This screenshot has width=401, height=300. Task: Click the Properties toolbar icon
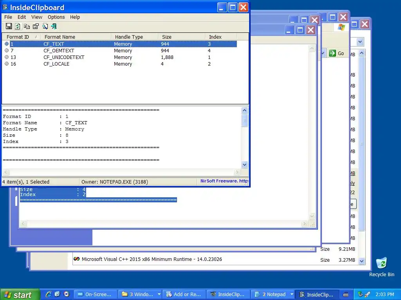point(36,26)
